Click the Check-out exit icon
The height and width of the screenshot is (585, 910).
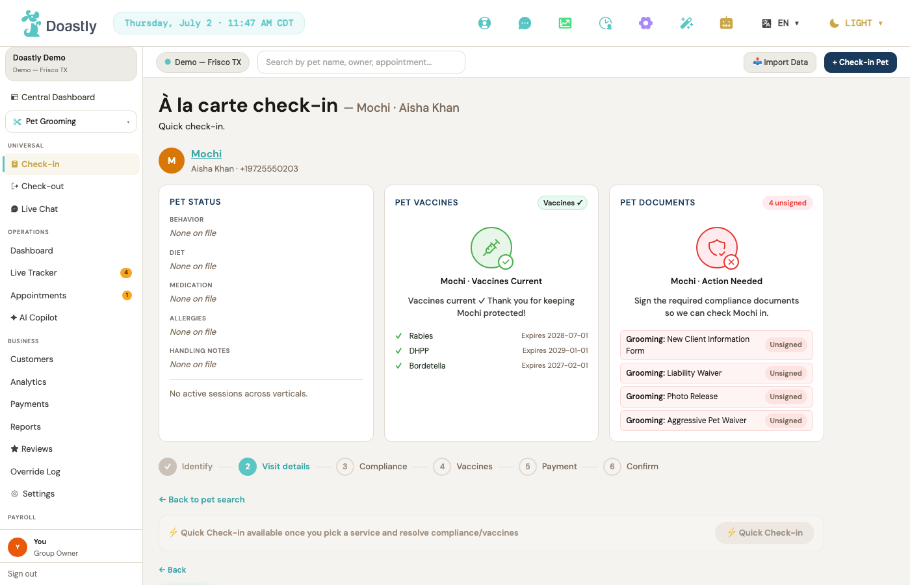14,187
